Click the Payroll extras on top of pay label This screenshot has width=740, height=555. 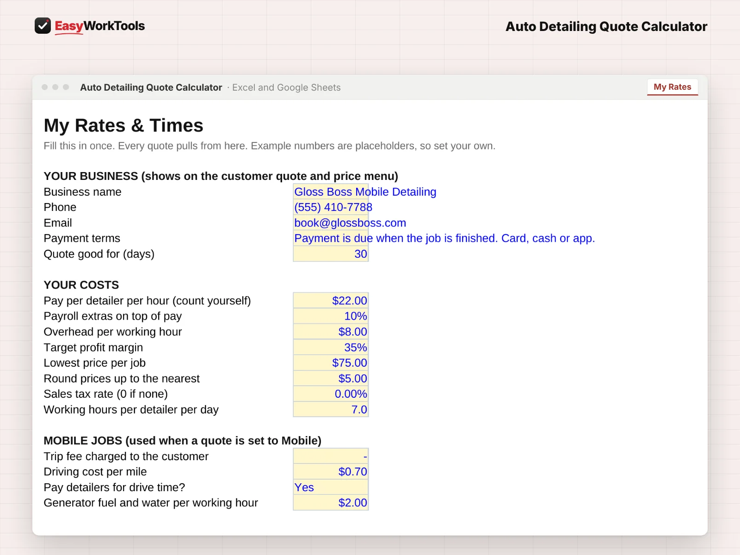point(113,316)
